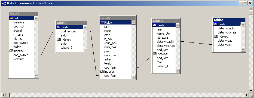Select the Fields icon in table1
Viewport: 254px width, 98px height.
[x=11, y=18]
